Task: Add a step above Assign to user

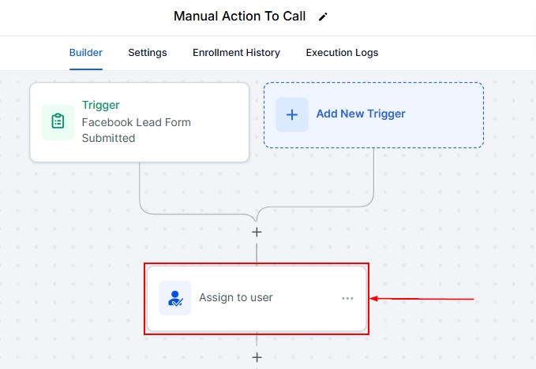Action: tap(257, 232)
